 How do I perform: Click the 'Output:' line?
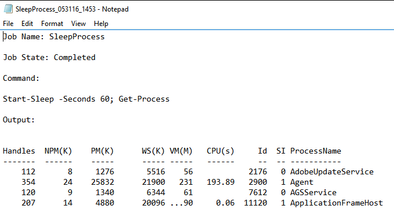[x=19, y=120]
